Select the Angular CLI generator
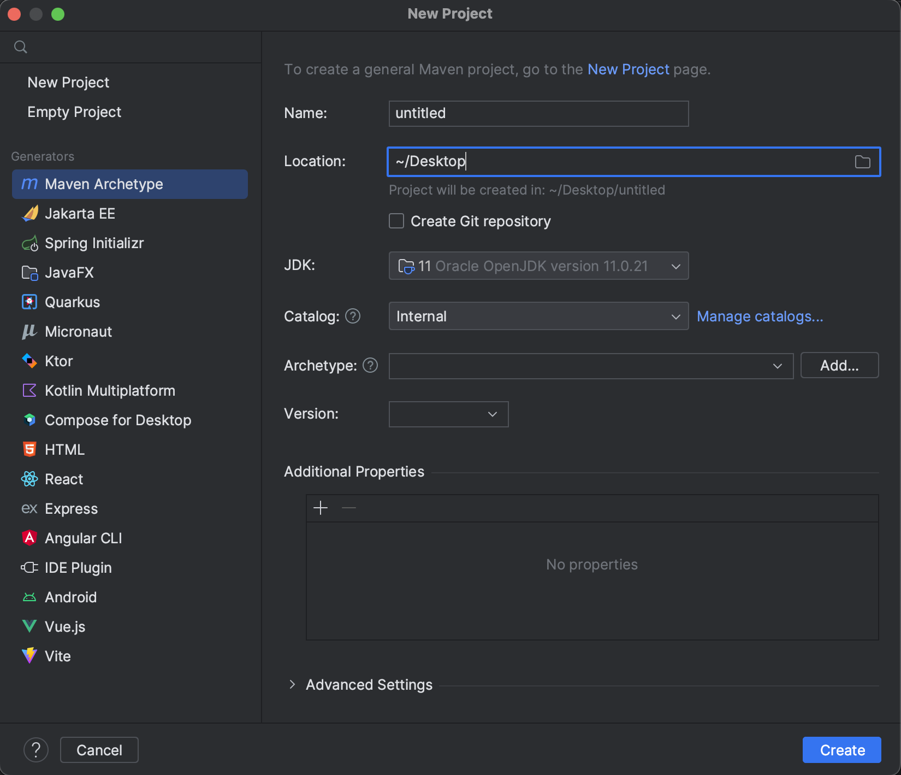This screenshot has height=775, width=901. [x=130, y=538]
